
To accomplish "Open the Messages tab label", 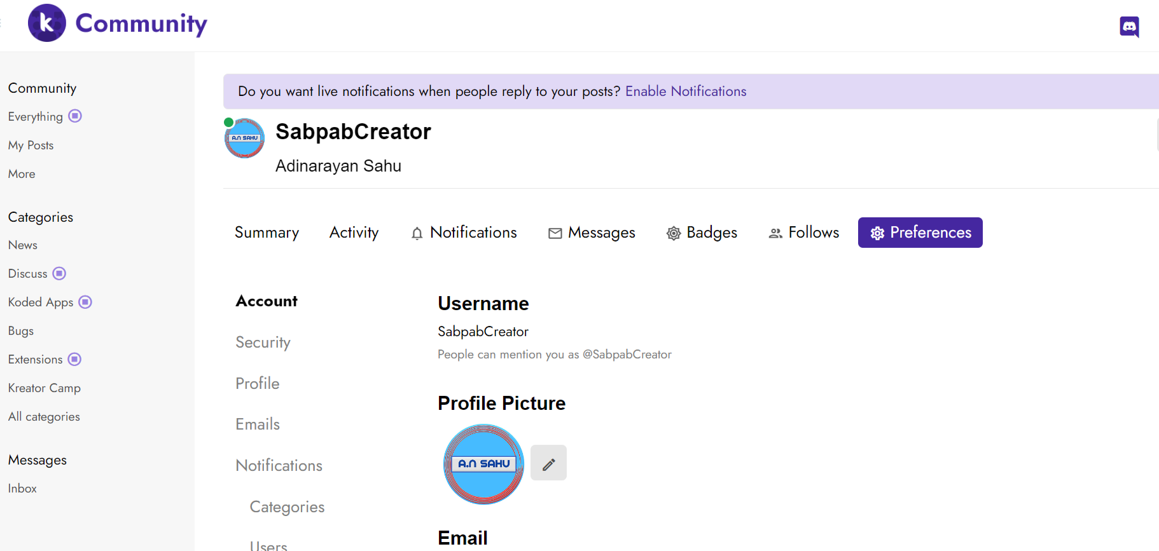I will [601, 233].
